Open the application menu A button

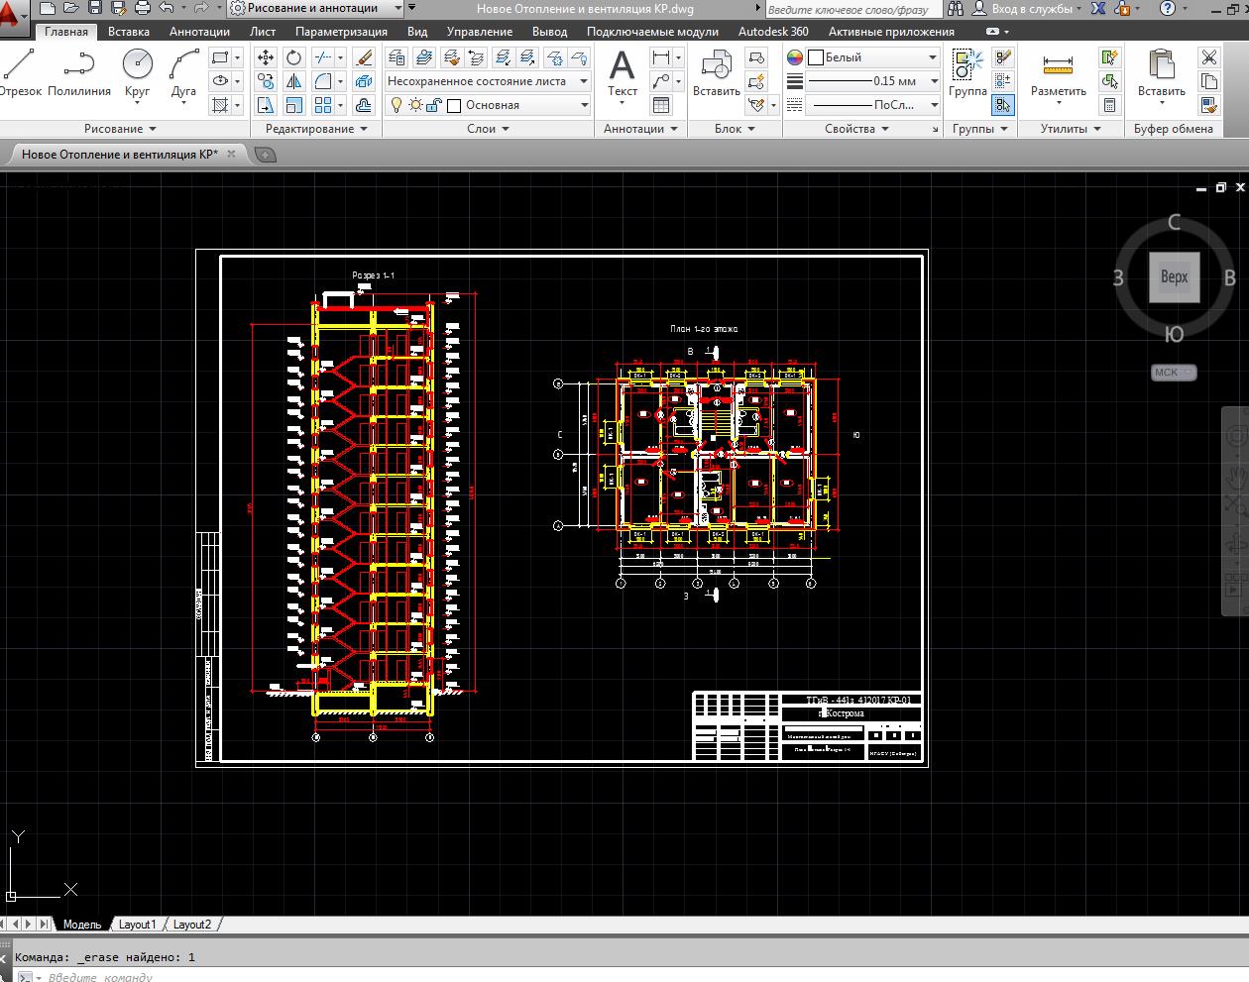point(12,18)
